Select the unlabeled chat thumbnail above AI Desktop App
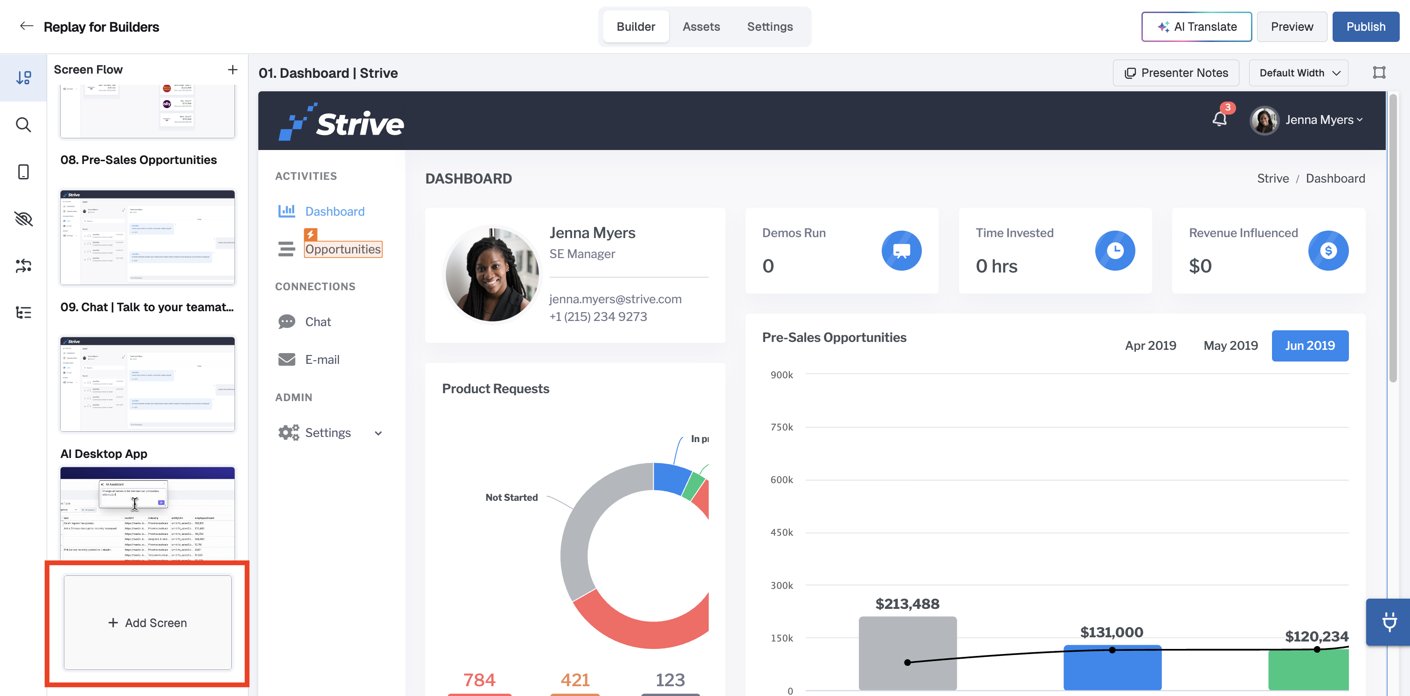Viewport: 1410px width, 696px height. tap(148, 384)
